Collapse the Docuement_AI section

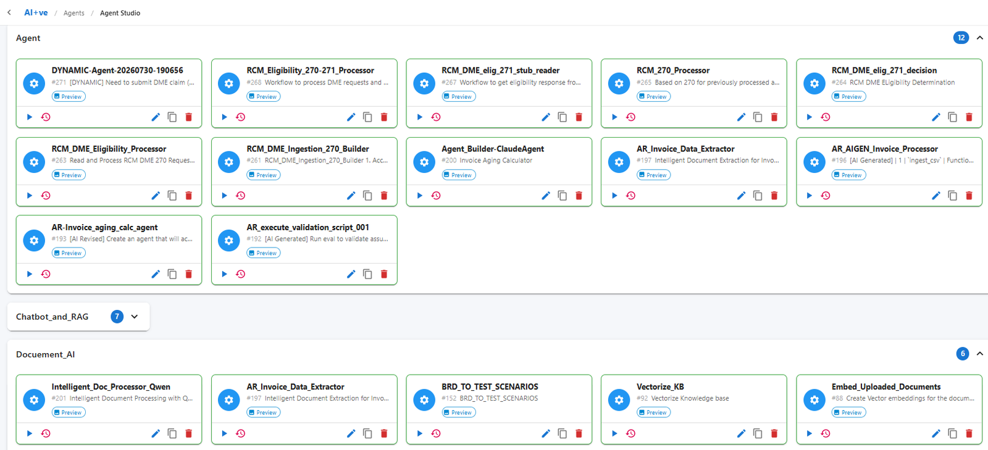pyautogui.click(x=980, y=354)
